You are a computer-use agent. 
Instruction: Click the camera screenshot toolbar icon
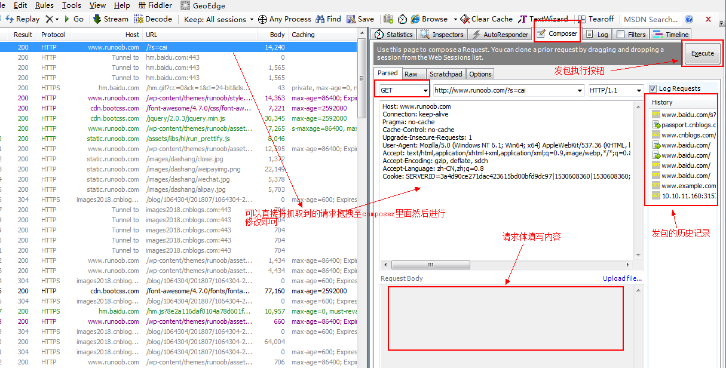(x=388, y=19)
